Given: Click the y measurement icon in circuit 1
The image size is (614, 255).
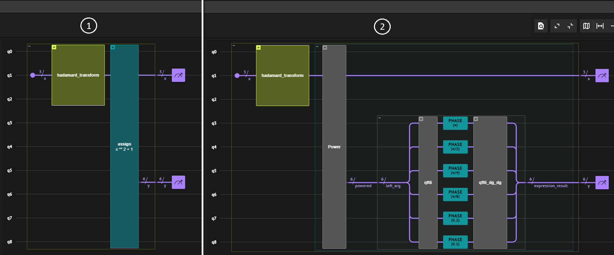Looking at the screenshot, I should pos(178,182).
